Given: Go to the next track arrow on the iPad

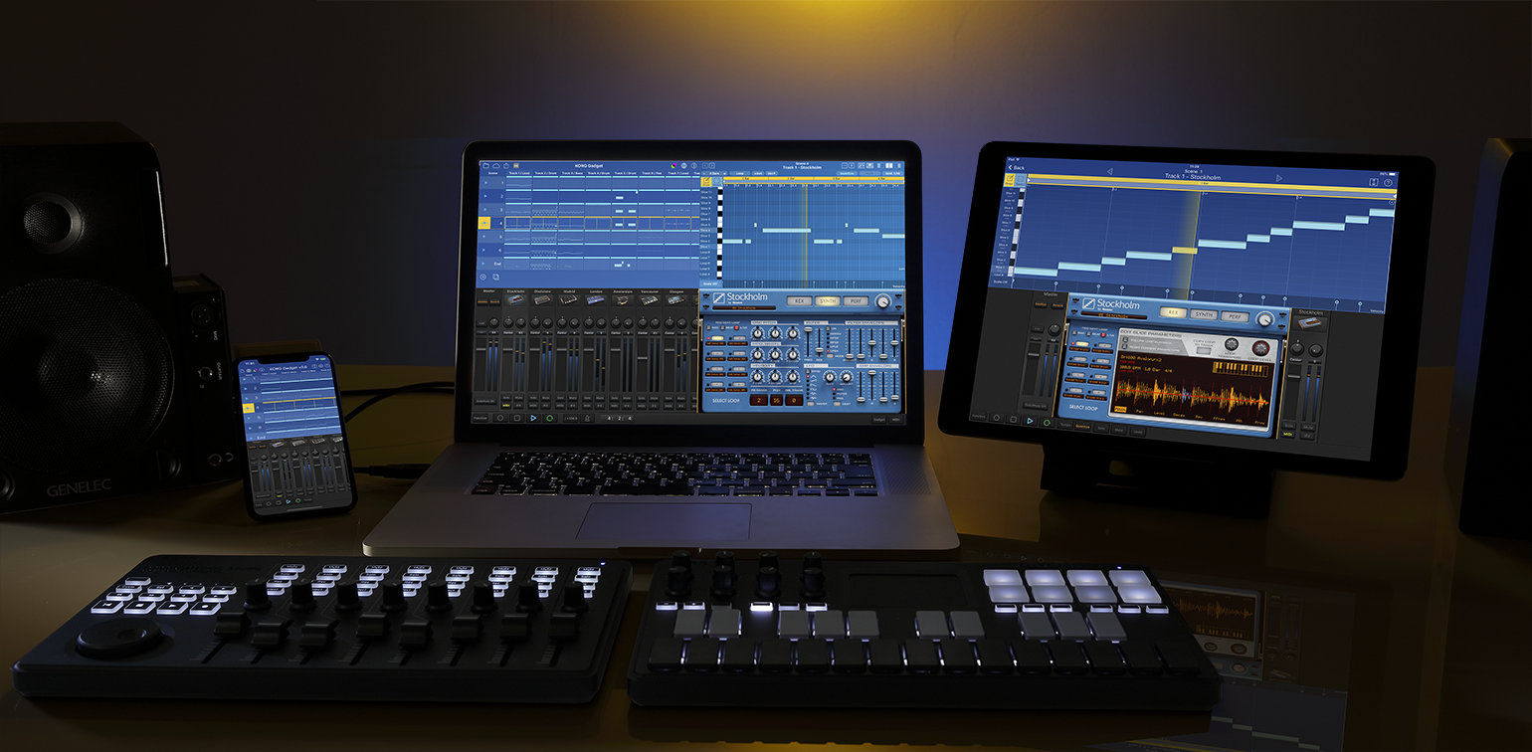Looking at the screenshot, I should (x=1279, y=178).
